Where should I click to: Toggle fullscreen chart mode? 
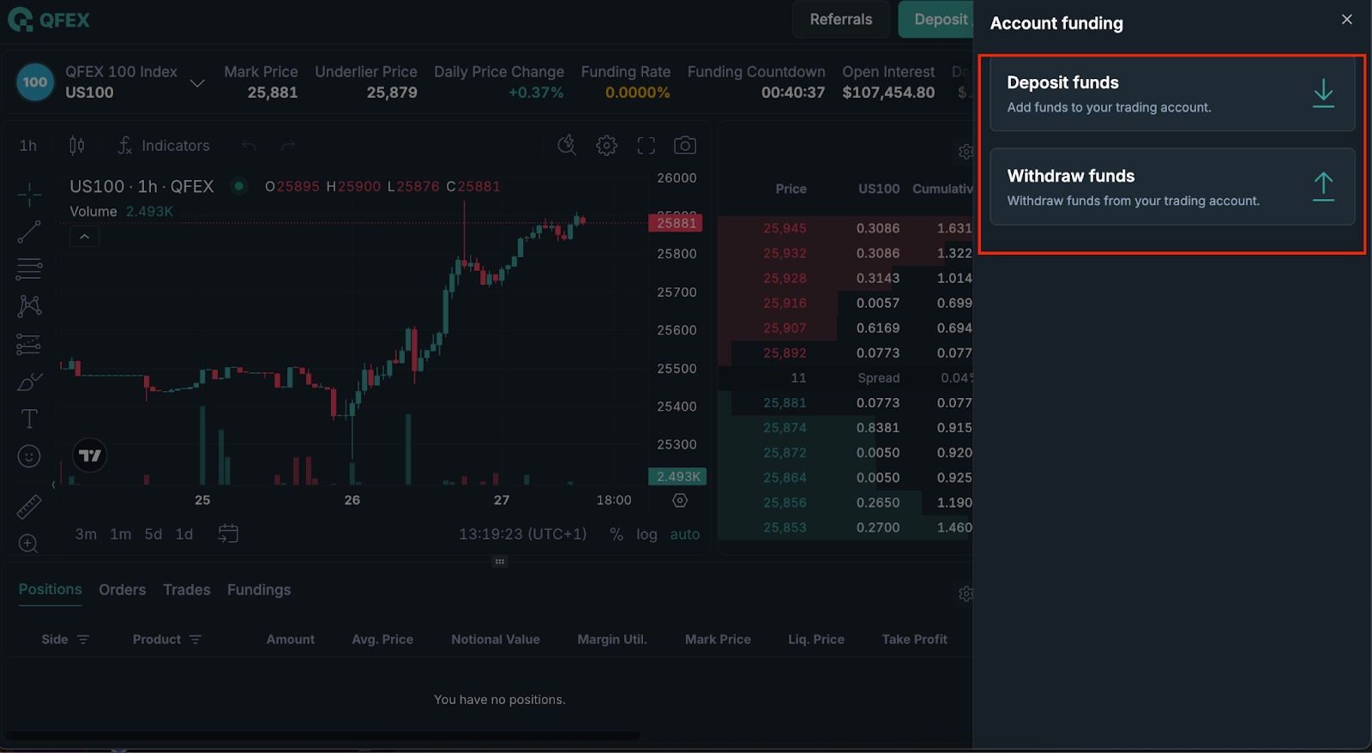[646, 146]
